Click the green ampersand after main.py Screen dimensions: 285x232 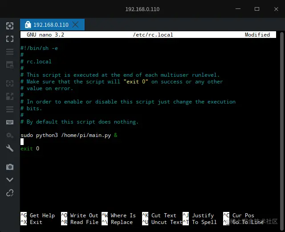coord(116,135)
